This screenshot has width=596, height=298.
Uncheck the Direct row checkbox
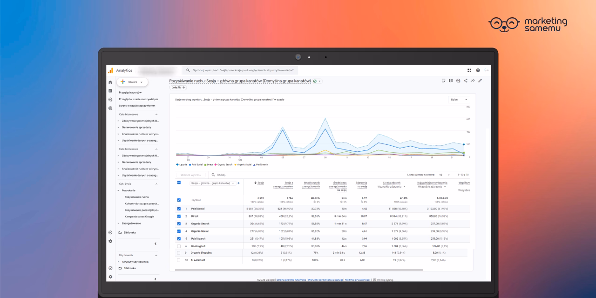pos(179,216)
